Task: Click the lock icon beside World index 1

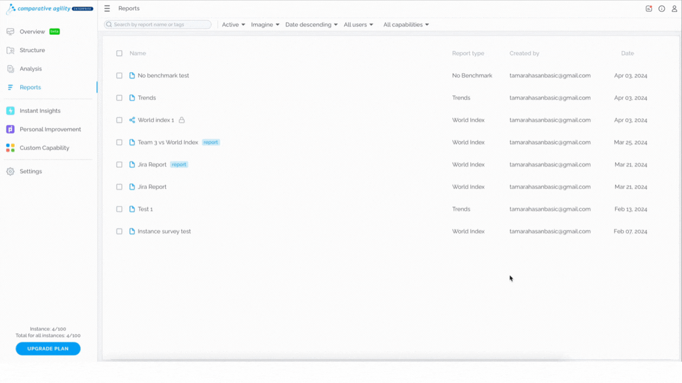Action: pyautogui.click(x=182, y=120)
